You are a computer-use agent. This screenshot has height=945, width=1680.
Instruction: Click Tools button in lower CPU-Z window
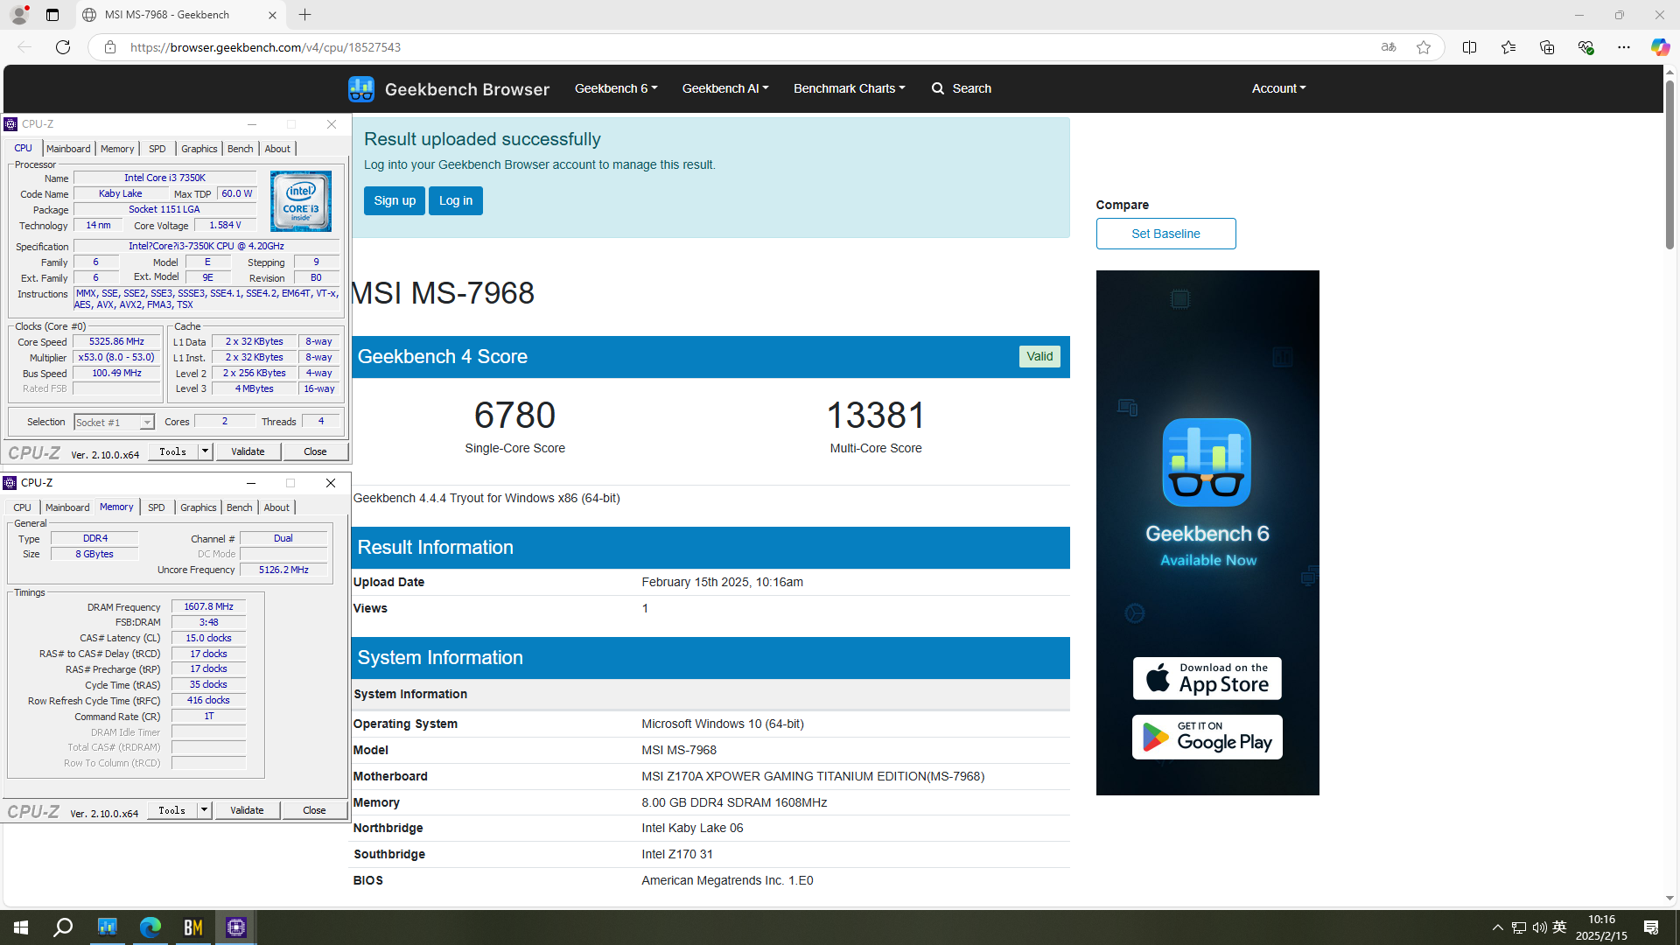(x=172, y=810)
